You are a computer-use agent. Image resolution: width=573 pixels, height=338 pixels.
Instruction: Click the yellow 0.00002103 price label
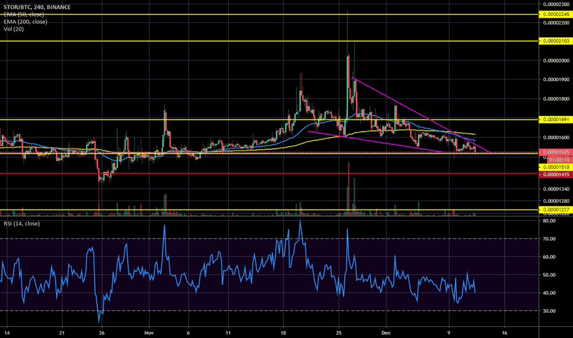coord(556,41)
